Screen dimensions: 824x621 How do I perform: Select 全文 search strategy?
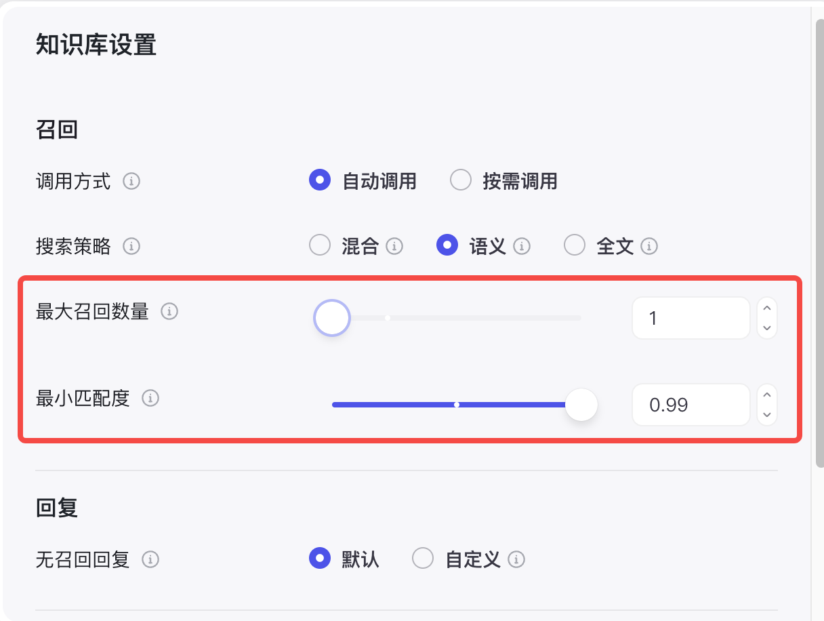coord(575,245)
